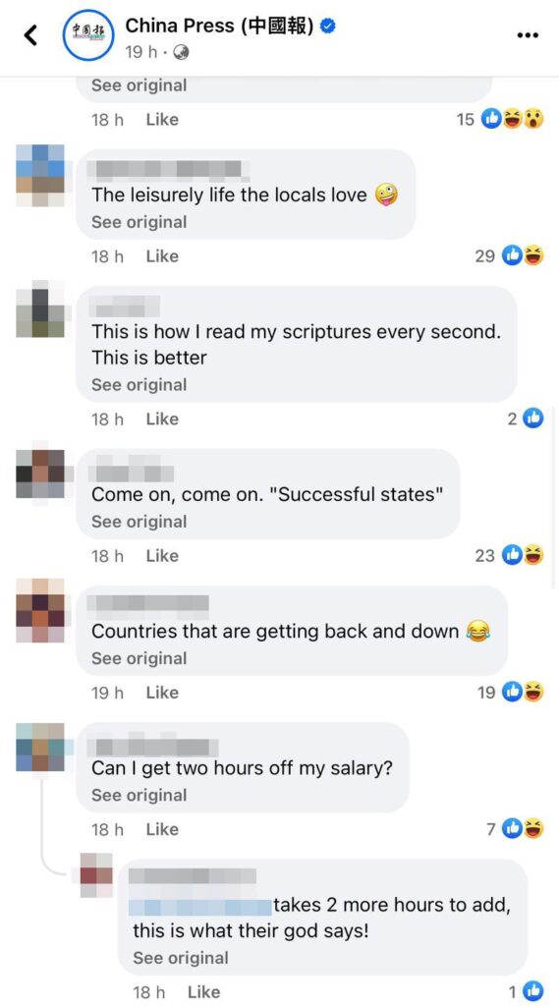Click the globe public-audience icon

coord(181,53)
